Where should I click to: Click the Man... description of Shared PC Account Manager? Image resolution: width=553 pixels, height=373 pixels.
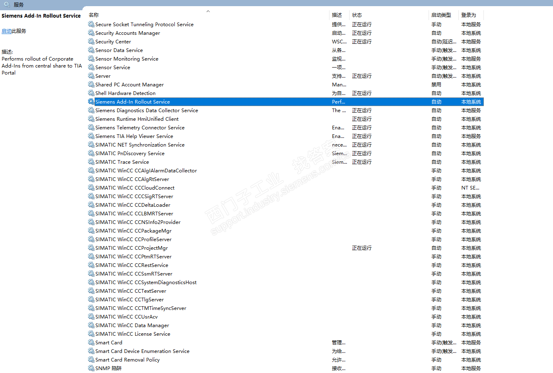coord(339,85)
